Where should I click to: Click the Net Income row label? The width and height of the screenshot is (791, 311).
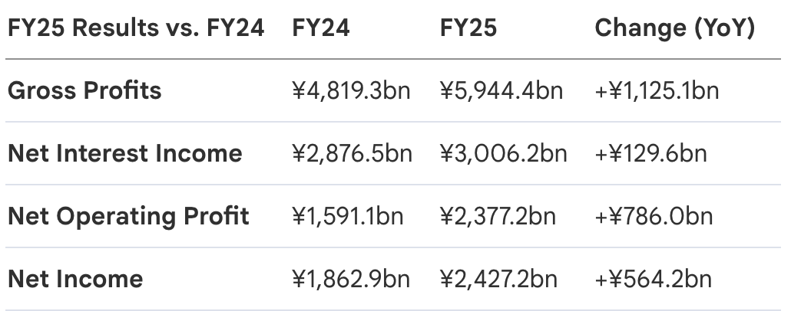click(x=75, y=279)
